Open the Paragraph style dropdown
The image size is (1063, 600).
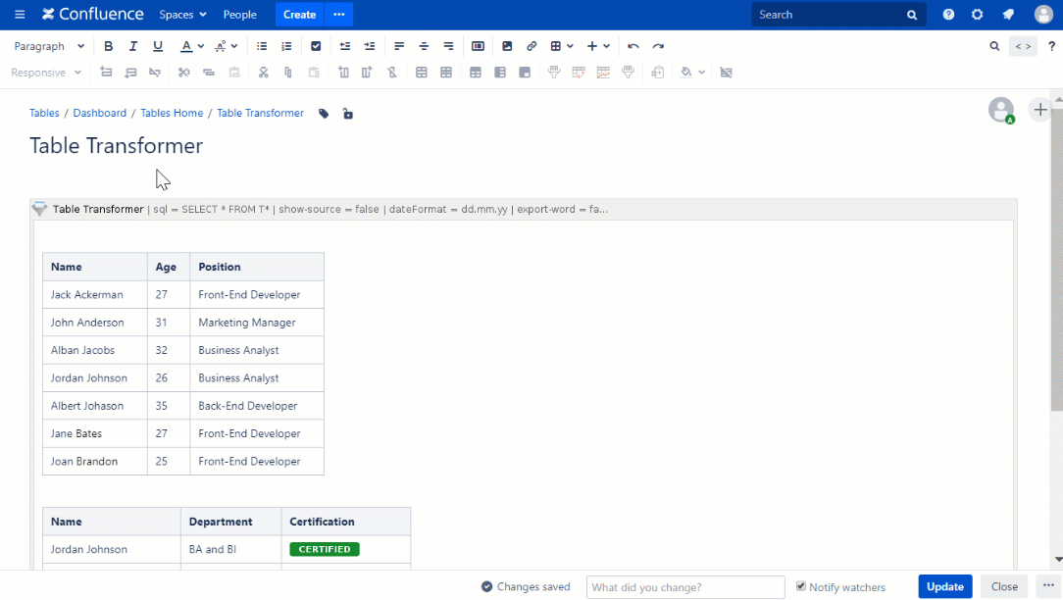pos(49,46)
